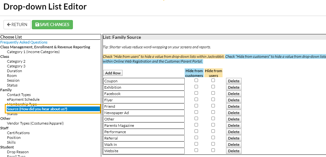Edit the Website value field

point(144,151)
